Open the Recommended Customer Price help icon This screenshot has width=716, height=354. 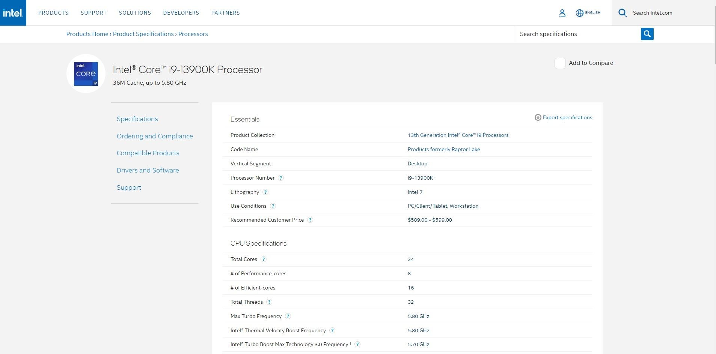[x=310, y=220]
